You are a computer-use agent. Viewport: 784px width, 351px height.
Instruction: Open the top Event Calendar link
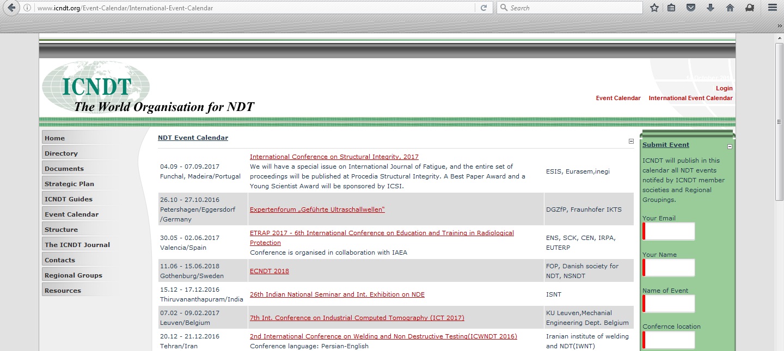point(618,98)
